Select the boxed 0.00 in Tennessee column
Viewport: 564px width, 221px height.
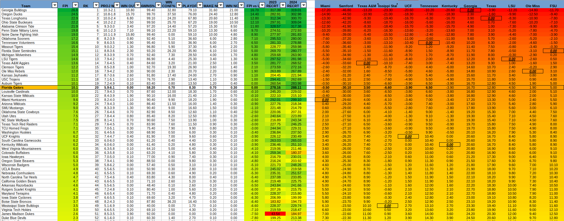click(x=429, y=43)
